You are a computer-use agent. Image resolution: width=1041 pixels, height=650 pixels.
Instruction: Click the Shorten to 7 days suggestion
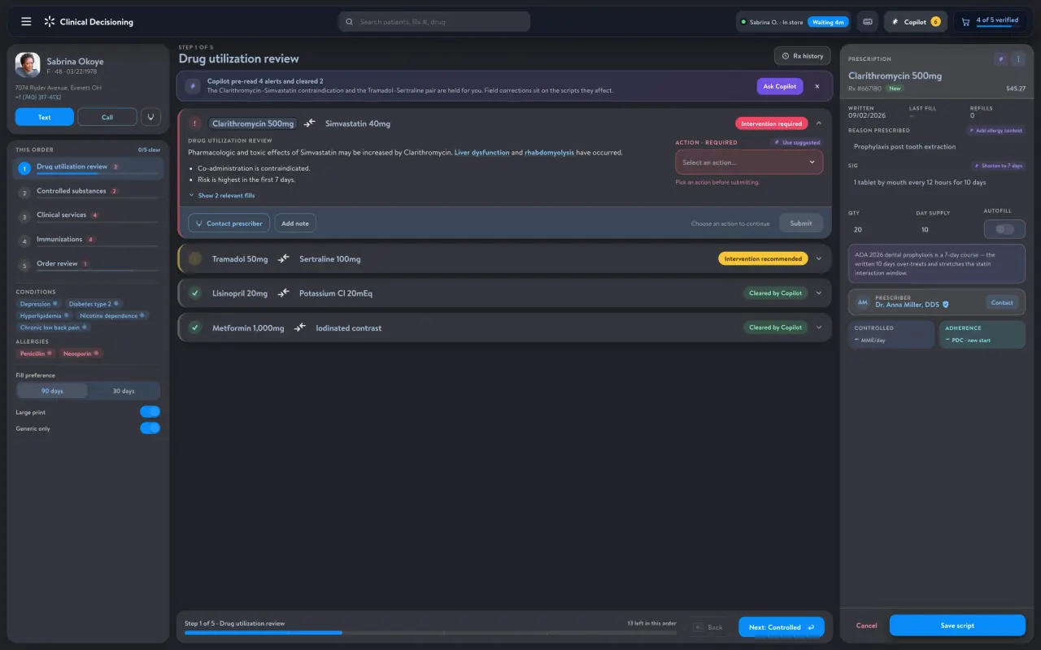998,166
